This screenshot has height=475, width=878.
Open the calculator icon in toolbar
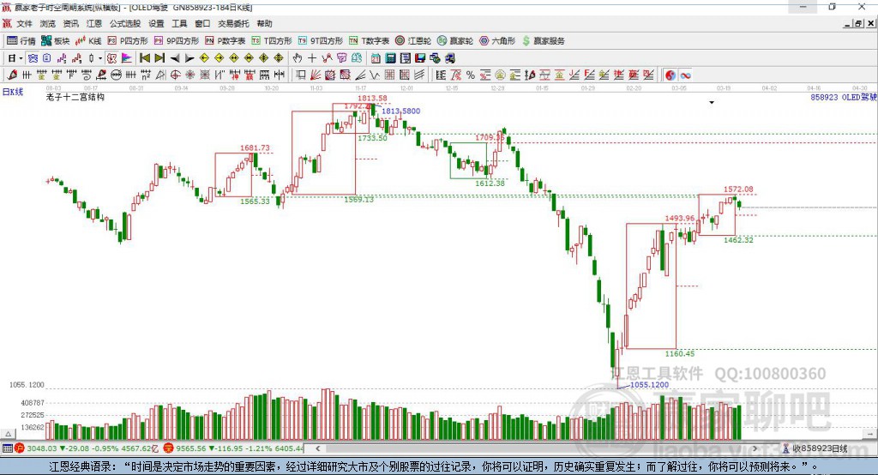point(391,57)
